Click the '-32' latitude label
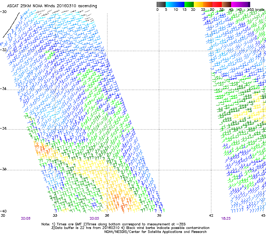 (x=3, y=50)
